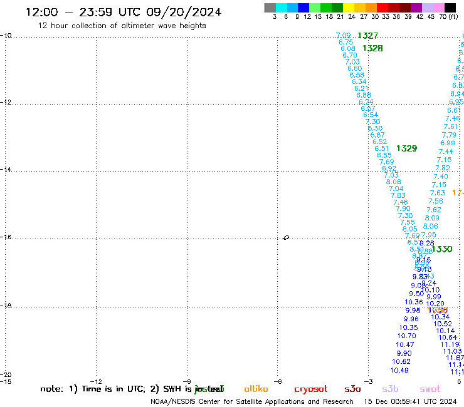
Task: Click the '70 (ft)' label on the color scale
Action: coord(448,16)
